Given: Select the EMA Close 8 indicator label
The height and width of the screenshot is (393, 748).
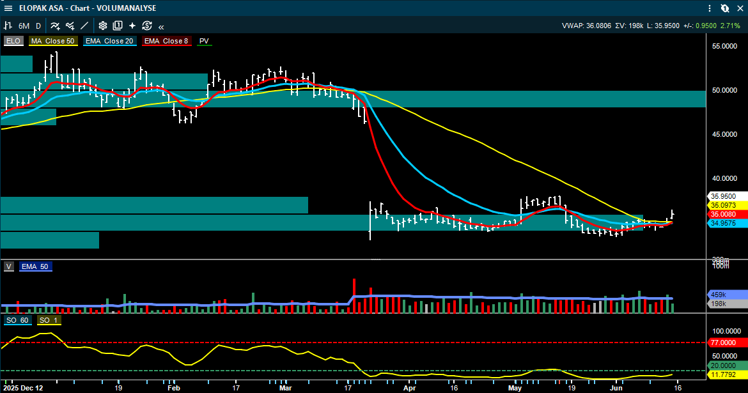Looking at the screenshot, I should (x=166, y=41).
